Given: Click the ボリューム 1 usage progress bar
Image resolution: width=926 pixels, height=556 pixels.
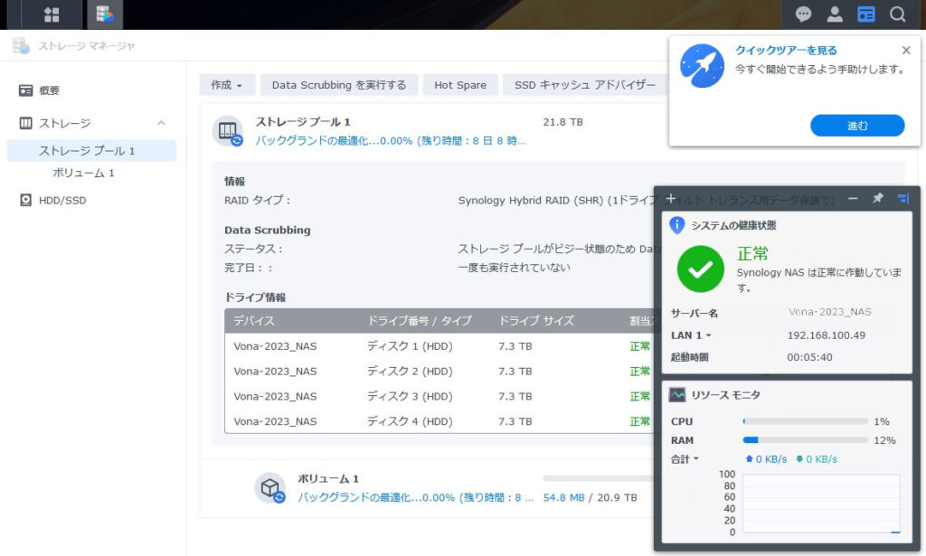Looking at the screenshot, I should 599,478.
